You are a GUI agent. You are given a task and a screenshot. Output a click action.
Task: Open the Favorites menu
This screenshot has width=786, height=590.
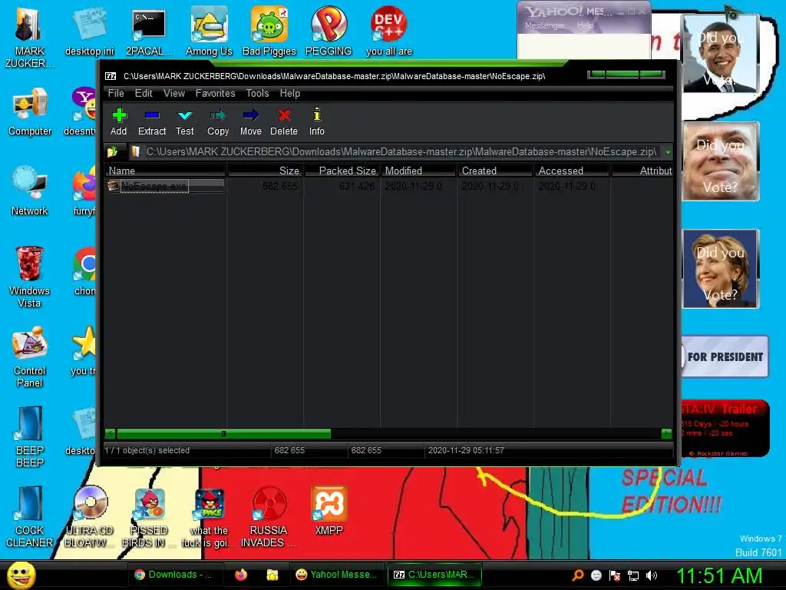[x=215, y=93]
